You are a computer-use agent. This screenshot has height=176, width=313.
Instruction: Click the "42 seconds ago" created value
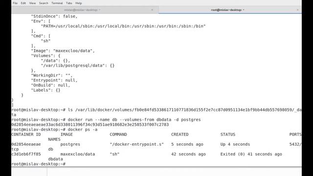[x=188, y=154]
